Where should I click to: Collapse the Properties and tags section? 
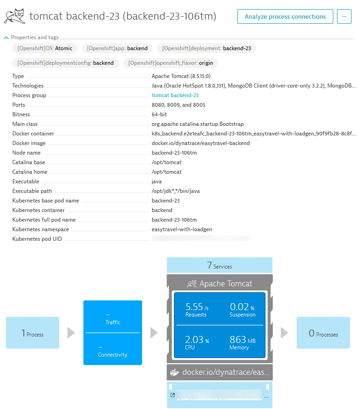tap(6, 37)
